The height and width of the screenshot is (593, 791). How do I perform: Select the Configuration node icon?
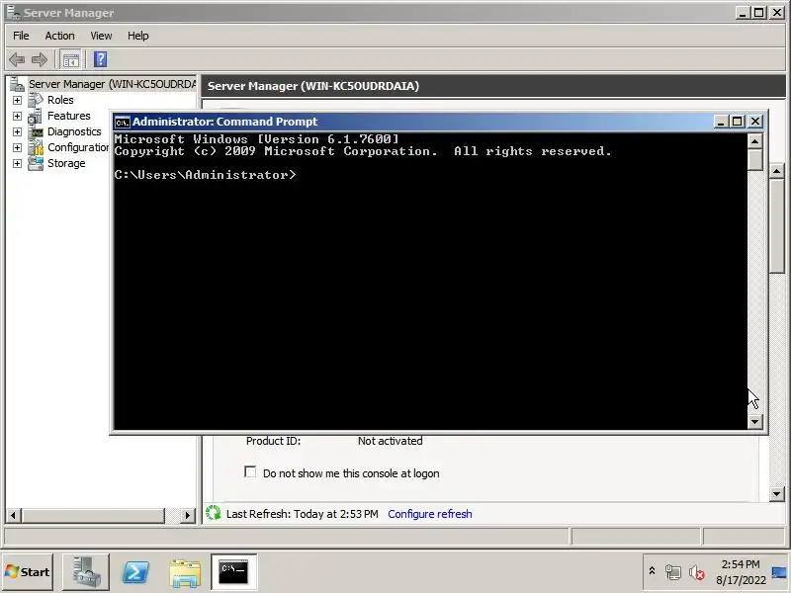[36, 147]
